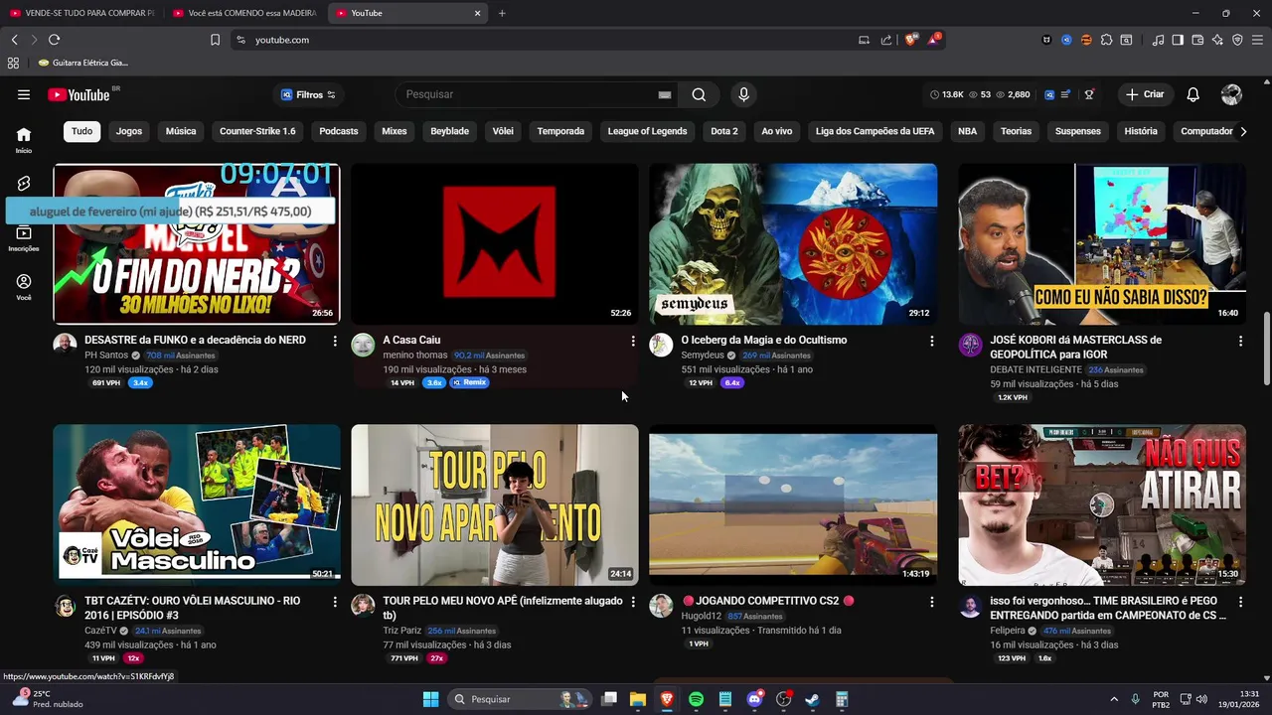The width and height of the screenshot is (1272, 715).
Task: Click the Remix badge under A Casa Caiu
Action: (x=469, y=382)
